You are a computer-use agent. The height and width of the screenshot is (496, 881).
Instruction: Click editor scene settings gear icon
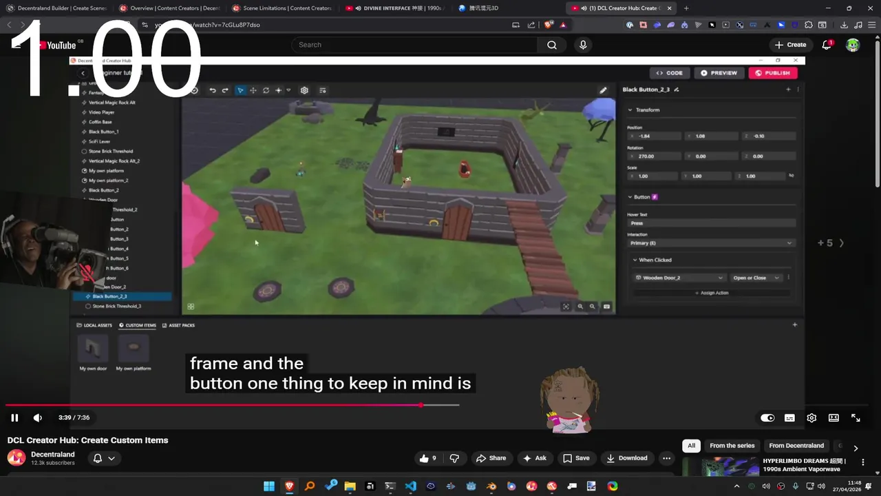pyautogui.click(x=304, y=90)
